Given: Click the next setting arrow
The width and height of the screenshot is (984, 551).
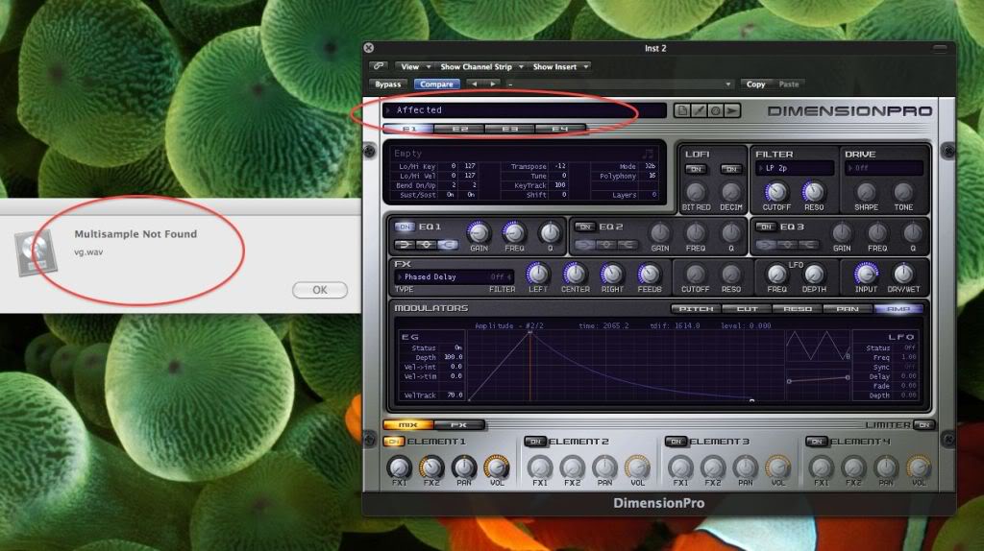Looking at the screenshot, I should pos(493,84).
